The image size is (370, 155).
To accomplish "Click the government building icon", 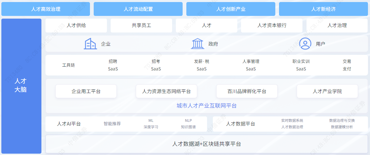I will [x=198, y=44].
